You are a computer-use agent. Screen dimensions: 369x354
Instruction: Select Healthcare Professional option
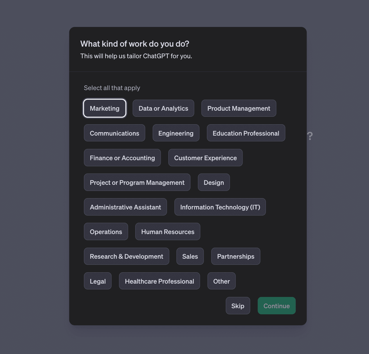coord(159,281)
